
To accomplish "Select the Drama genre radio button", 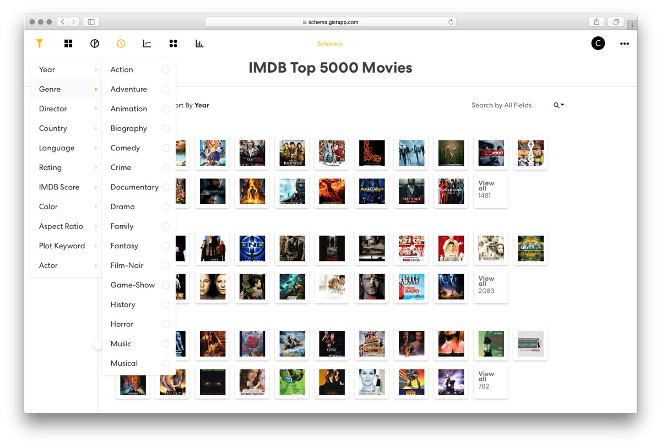I will click(x=166, y=207).
